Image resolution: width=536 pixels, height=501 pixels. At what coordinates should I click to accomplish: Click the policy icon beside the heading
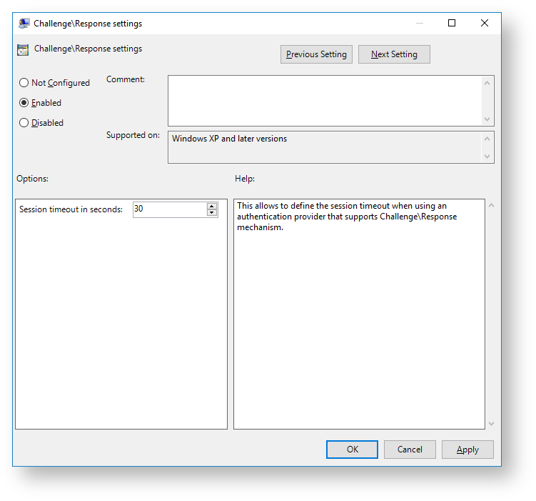(23, 50)
